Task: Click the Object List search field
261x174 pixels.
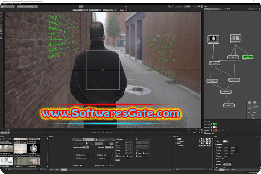Action: click(191, 170)
